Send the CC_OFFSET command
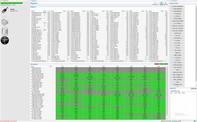Viewport: 197px width, 122px height. 177,23
